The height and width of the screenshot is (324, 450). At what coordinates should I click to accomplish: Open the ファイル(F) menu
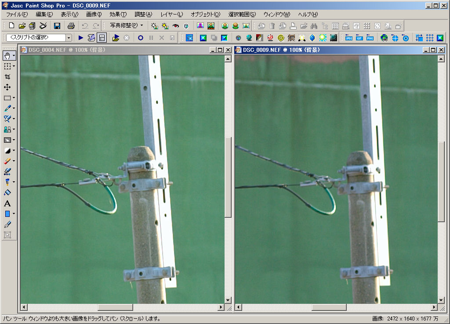[x=17, y=14]
